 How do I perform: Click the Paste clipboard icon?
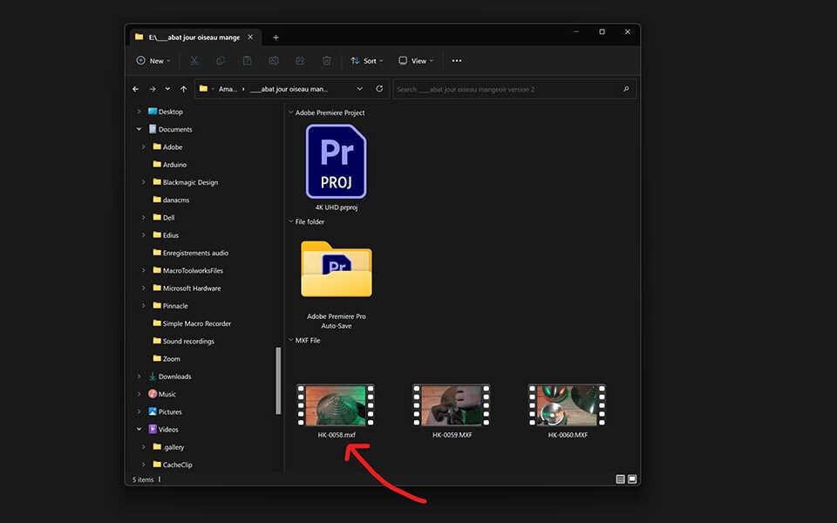click(x=247, y=61)
